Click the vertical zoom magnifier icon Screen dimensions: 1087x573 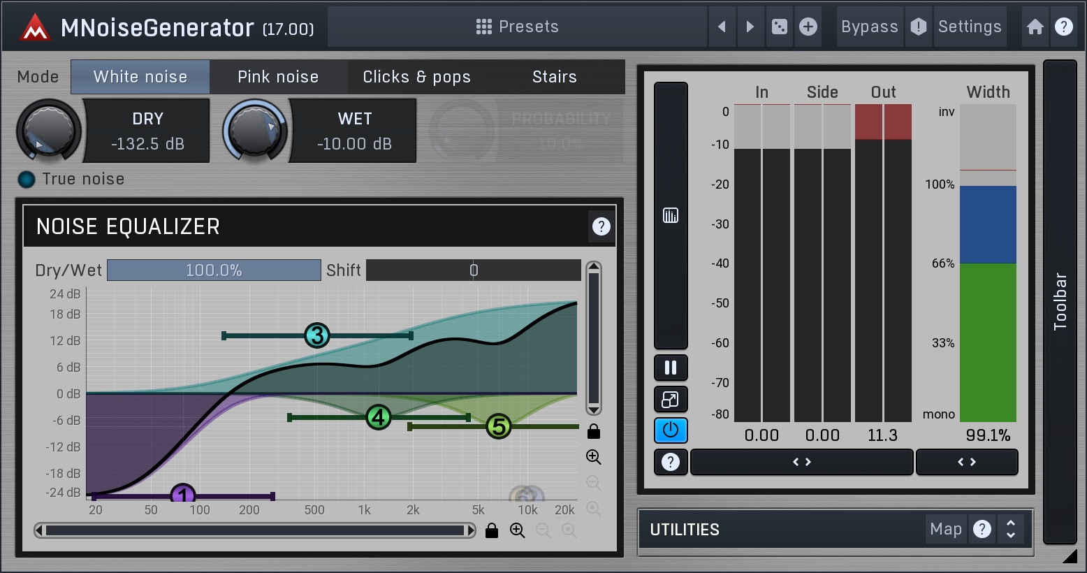coord(594,457)
